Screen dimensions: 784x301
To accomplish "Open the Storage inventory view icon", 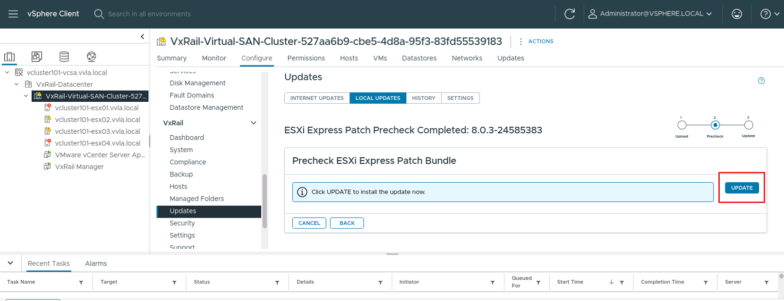I will 64,57.
